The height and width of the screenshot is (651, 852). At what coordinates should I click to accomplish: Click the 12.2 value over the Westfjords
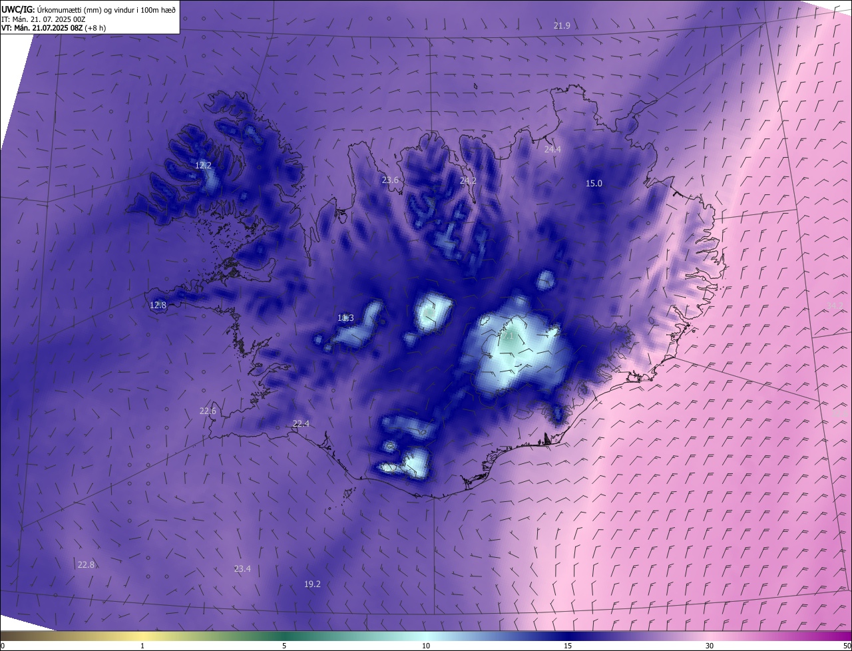click(203, 165)
